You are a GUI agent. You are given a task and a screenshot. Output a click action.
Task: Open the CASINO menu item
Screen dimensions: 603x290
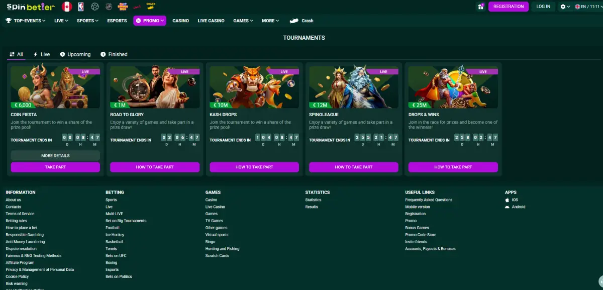(180, 21)
